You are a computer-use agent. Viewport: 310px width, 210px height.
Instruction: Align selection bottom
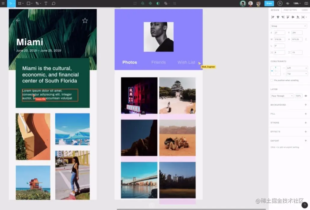(x=298, y=17)
